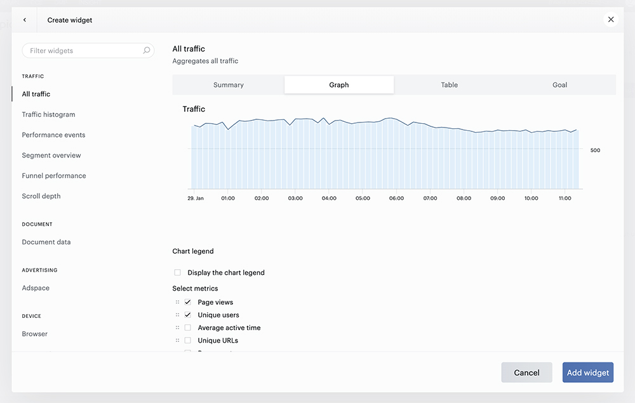This screenshot has width=635, height=403.
Task: Close the Create widget dialog
Action: pyautogui.click(x=611, y=20)
